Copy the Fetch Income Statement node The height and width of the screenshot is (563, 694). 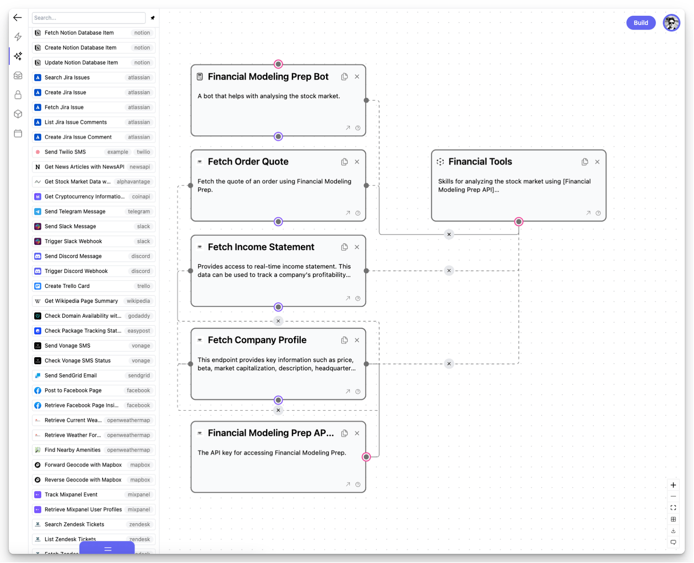[x=344, y=247]
